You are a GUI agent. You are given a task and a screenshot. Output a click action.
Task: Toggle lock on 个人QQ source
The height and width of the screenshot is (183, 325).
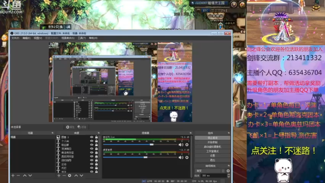96,141
